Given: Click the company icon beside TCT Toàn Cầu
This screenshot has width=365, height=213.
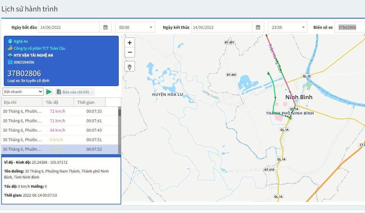Looking at the screenshot, I should coord(10,48).
